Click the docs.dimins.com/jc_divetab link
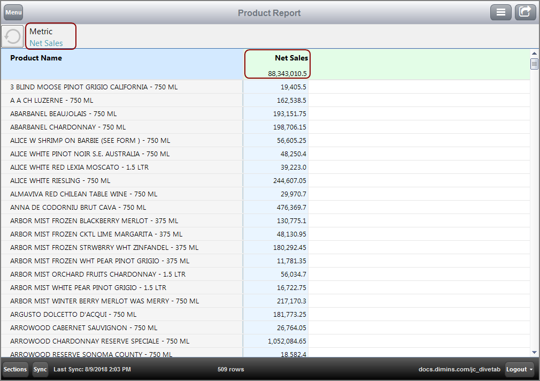 (x=459, y=369)
